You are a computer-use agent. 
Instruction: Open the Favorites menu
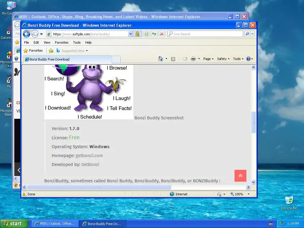(61, 42)
